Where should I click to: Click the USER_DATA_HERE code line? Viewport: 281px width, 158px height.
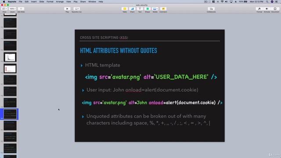click(x=151, y=77)
